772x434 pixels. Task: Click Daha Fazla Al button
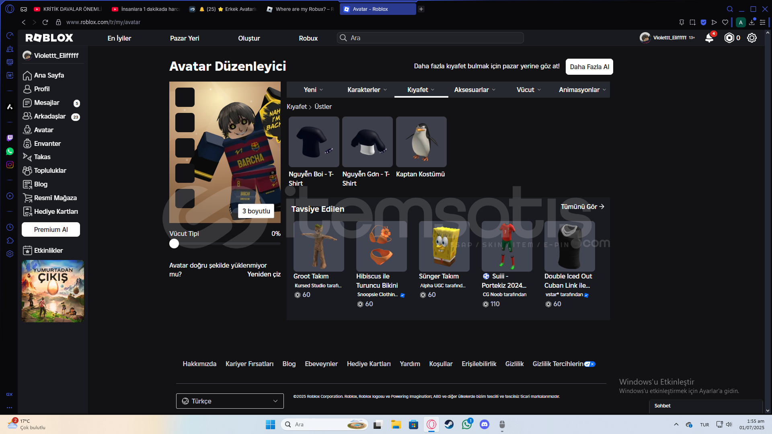[589, 67]
